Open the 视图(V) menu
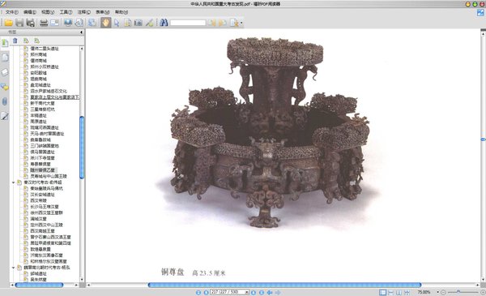 click(x=48, y=12)
